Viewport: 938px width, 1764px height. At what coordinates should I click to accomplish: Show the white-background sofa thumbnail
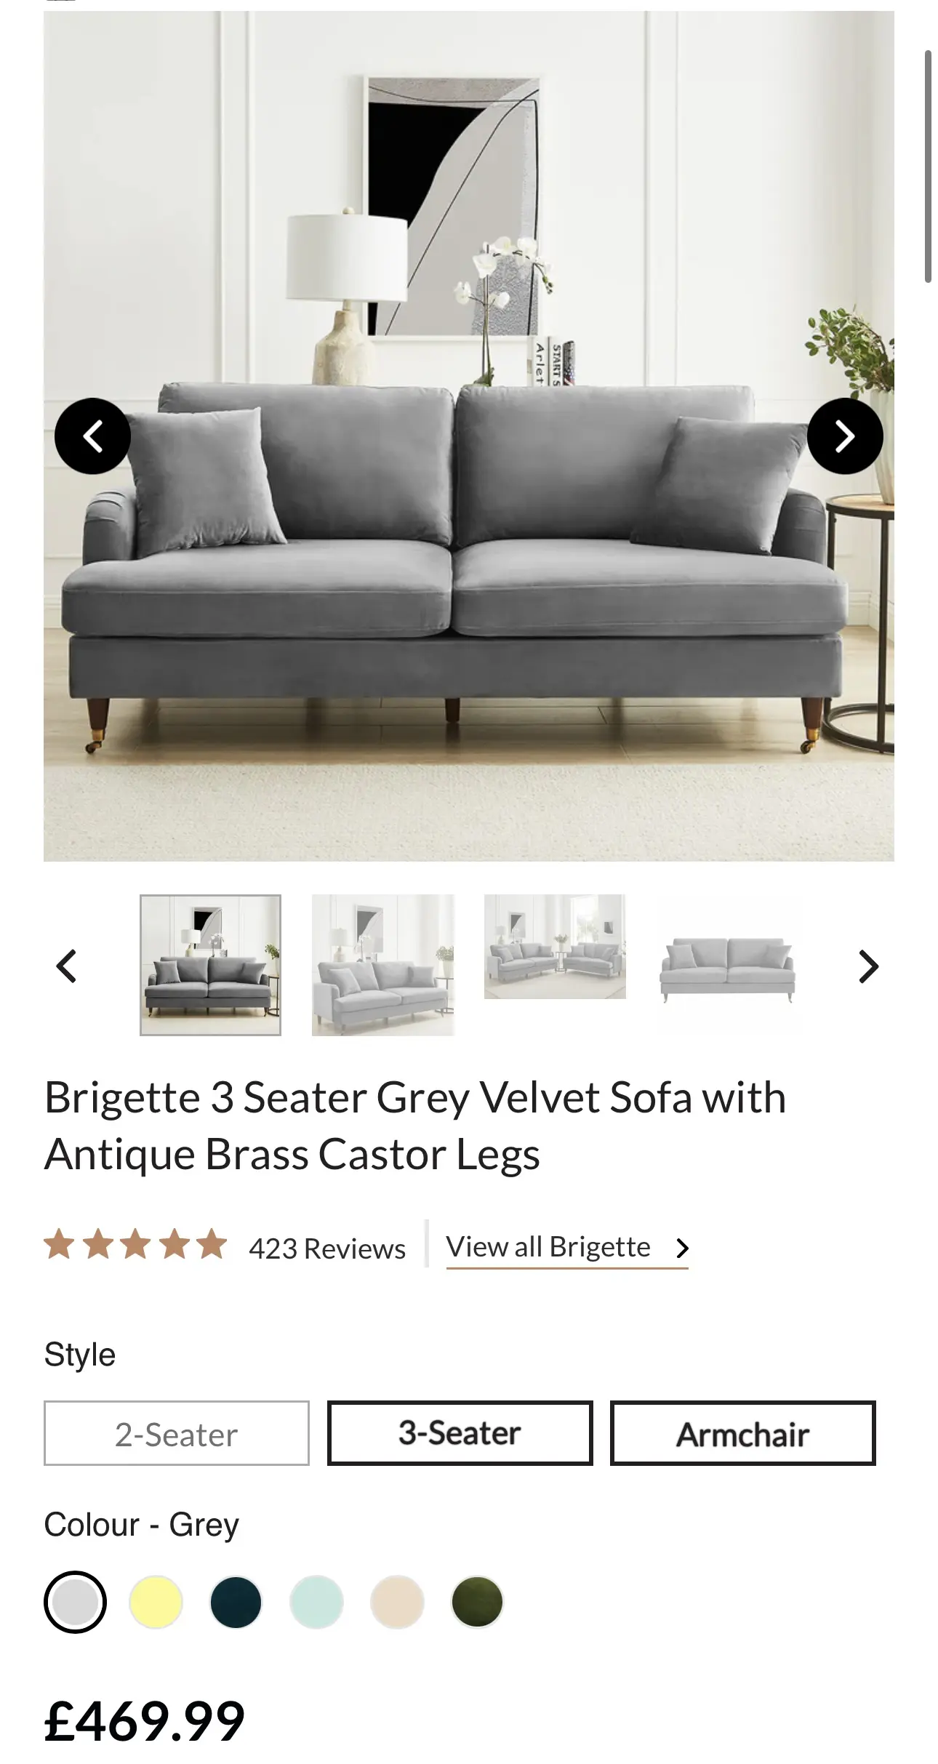click(727, 965)
